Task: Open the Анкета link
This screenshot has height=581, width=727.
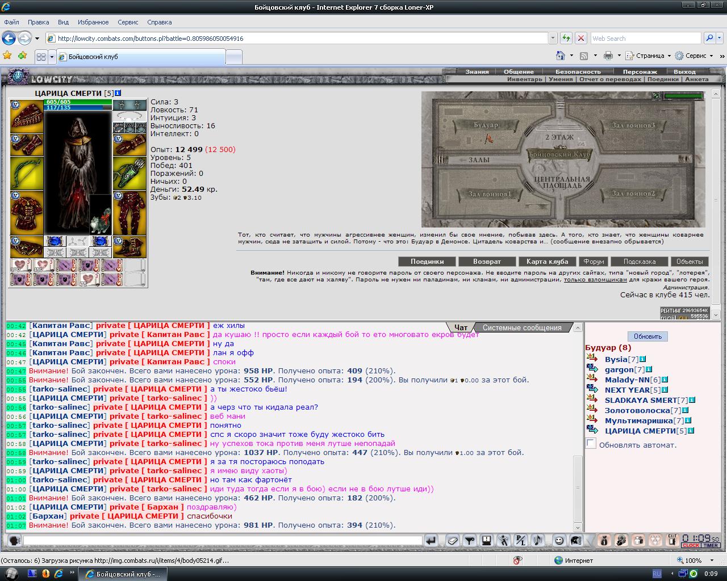Action: point(697,79)
